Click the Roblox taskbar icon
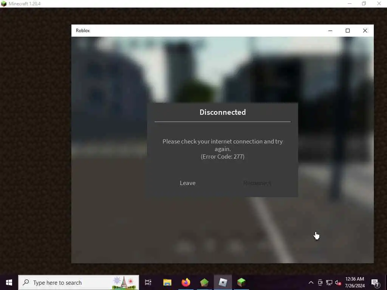The image size is (387, 290). (223, 282)
